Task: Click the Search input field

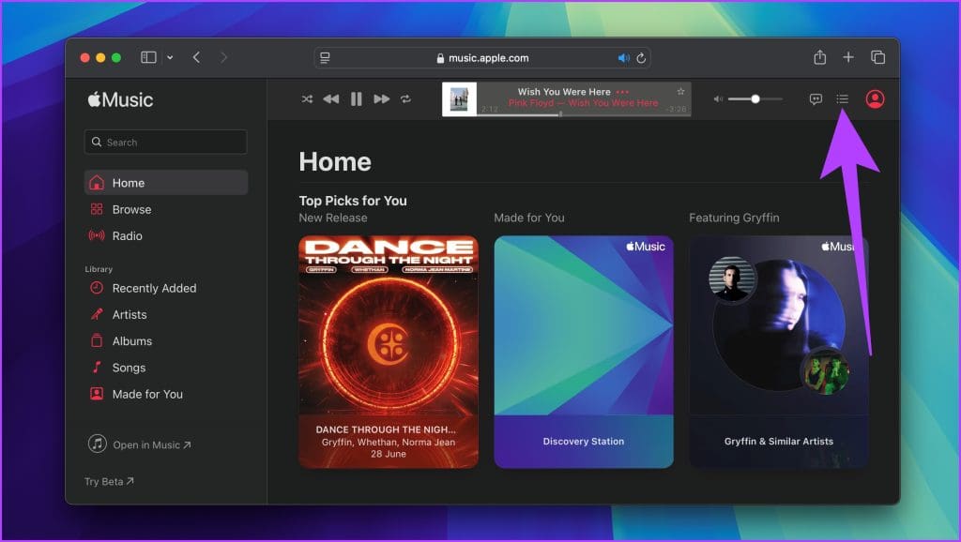Action: 165,142
